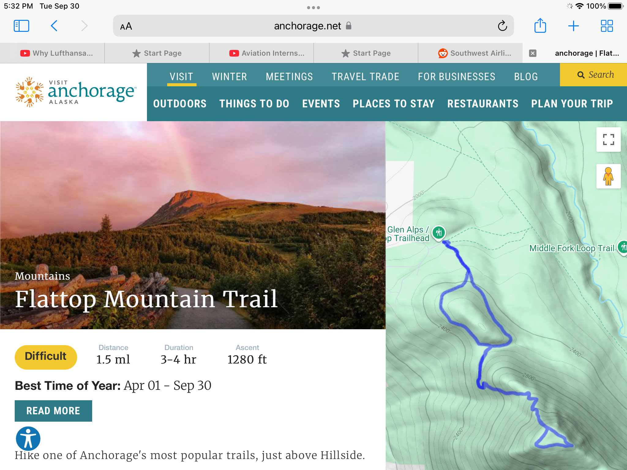The image size is (627, 470).
Task: Click the yellow Search field
Action: [x=595, y=75]
